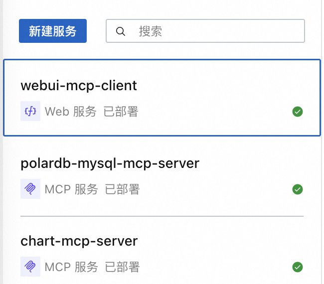Click the MCP icon beside polardb-mysql-mcp-server
Screen dimensions: 324x284
(30, 189)
